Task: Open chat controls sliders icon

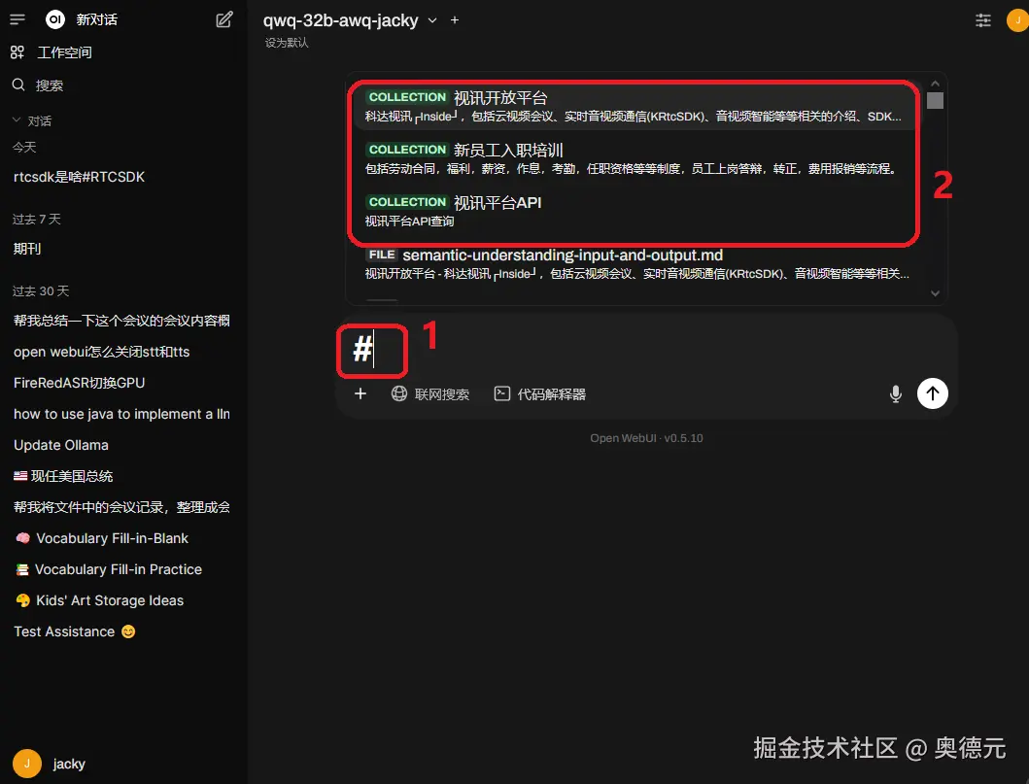Action: point(983,20)
